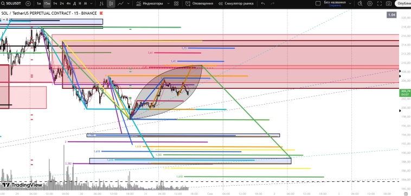Select the 1ч timeframe
This screenshot has width=411, height=196.
pyautogui.click(x=55, y=3)
